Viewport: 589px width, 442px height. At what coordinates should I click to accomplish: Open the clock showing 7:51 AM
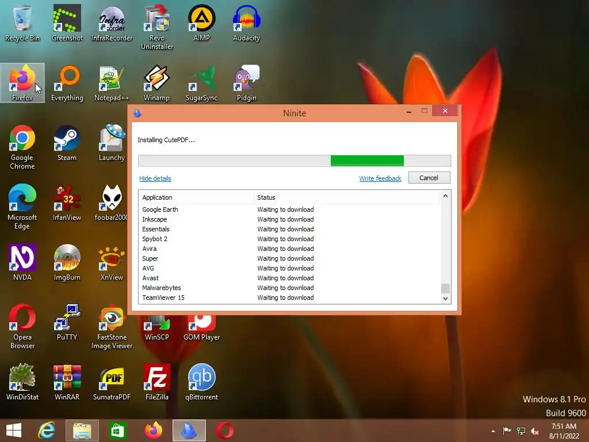point(564,430)
